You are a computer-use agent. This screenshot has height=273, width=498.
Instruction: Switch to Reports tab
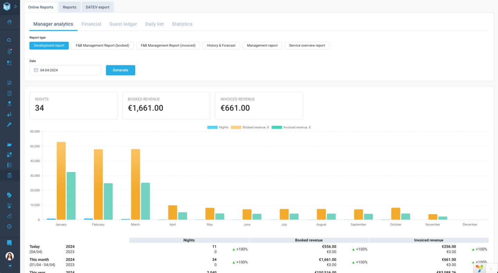[70, 7]
